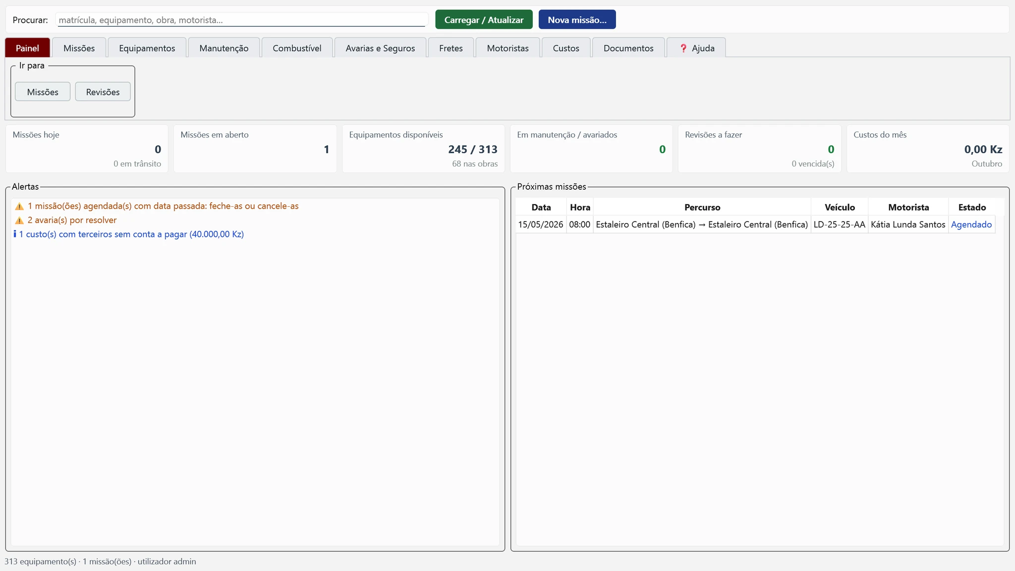Click the vehicle cell LD-25-25-AA
The width and height of the screenshot is (1015, 571).
coord(840,225)
